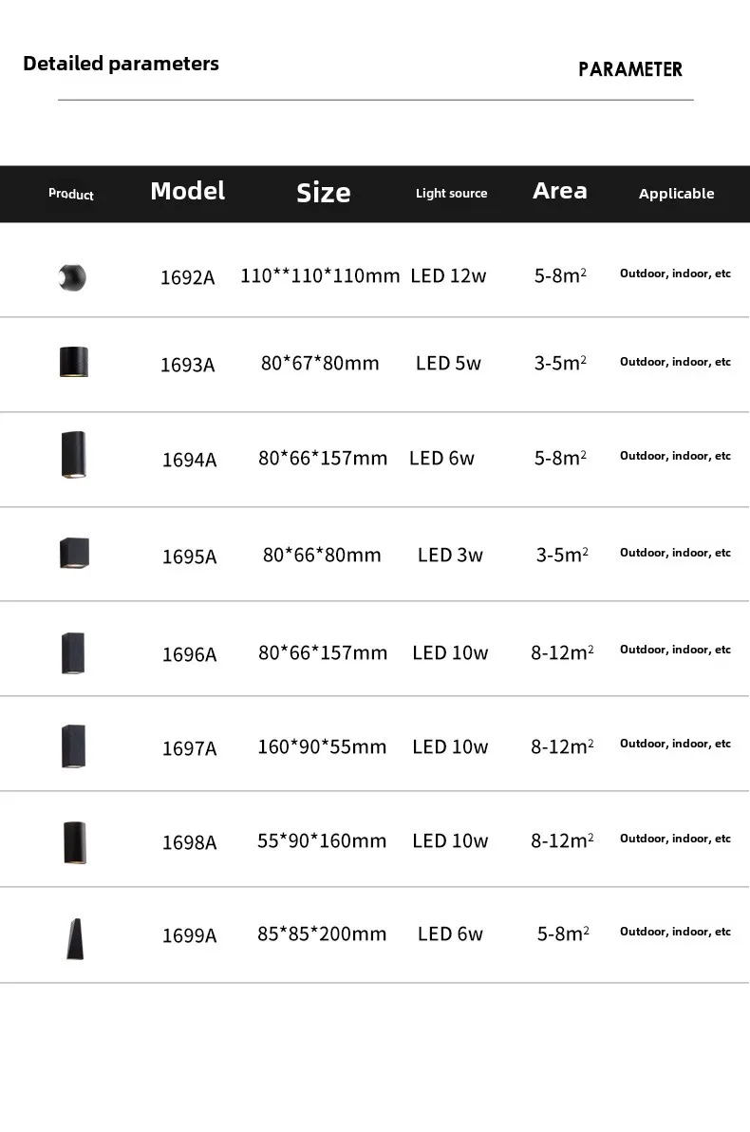Select the 1693A cylinder lamp thumbnail
The width and height of the screenshot is (750, 1132).
(x=74, y=362)
